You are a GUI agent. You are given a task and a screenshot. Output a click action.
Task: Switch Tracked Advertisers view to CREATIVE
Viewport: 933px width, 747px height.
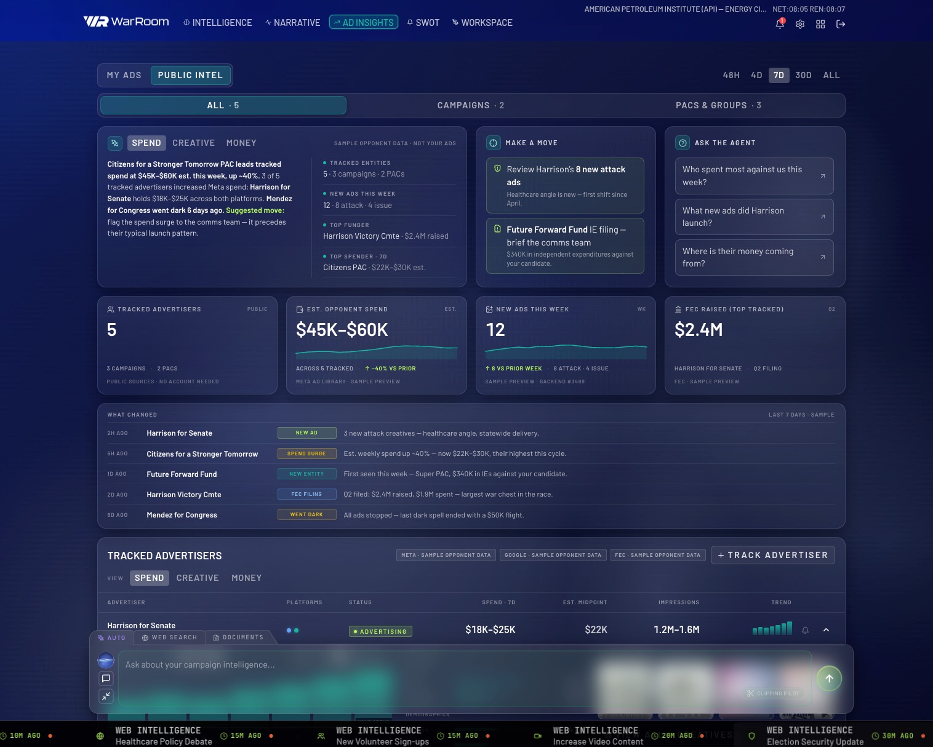coord(198,578)
